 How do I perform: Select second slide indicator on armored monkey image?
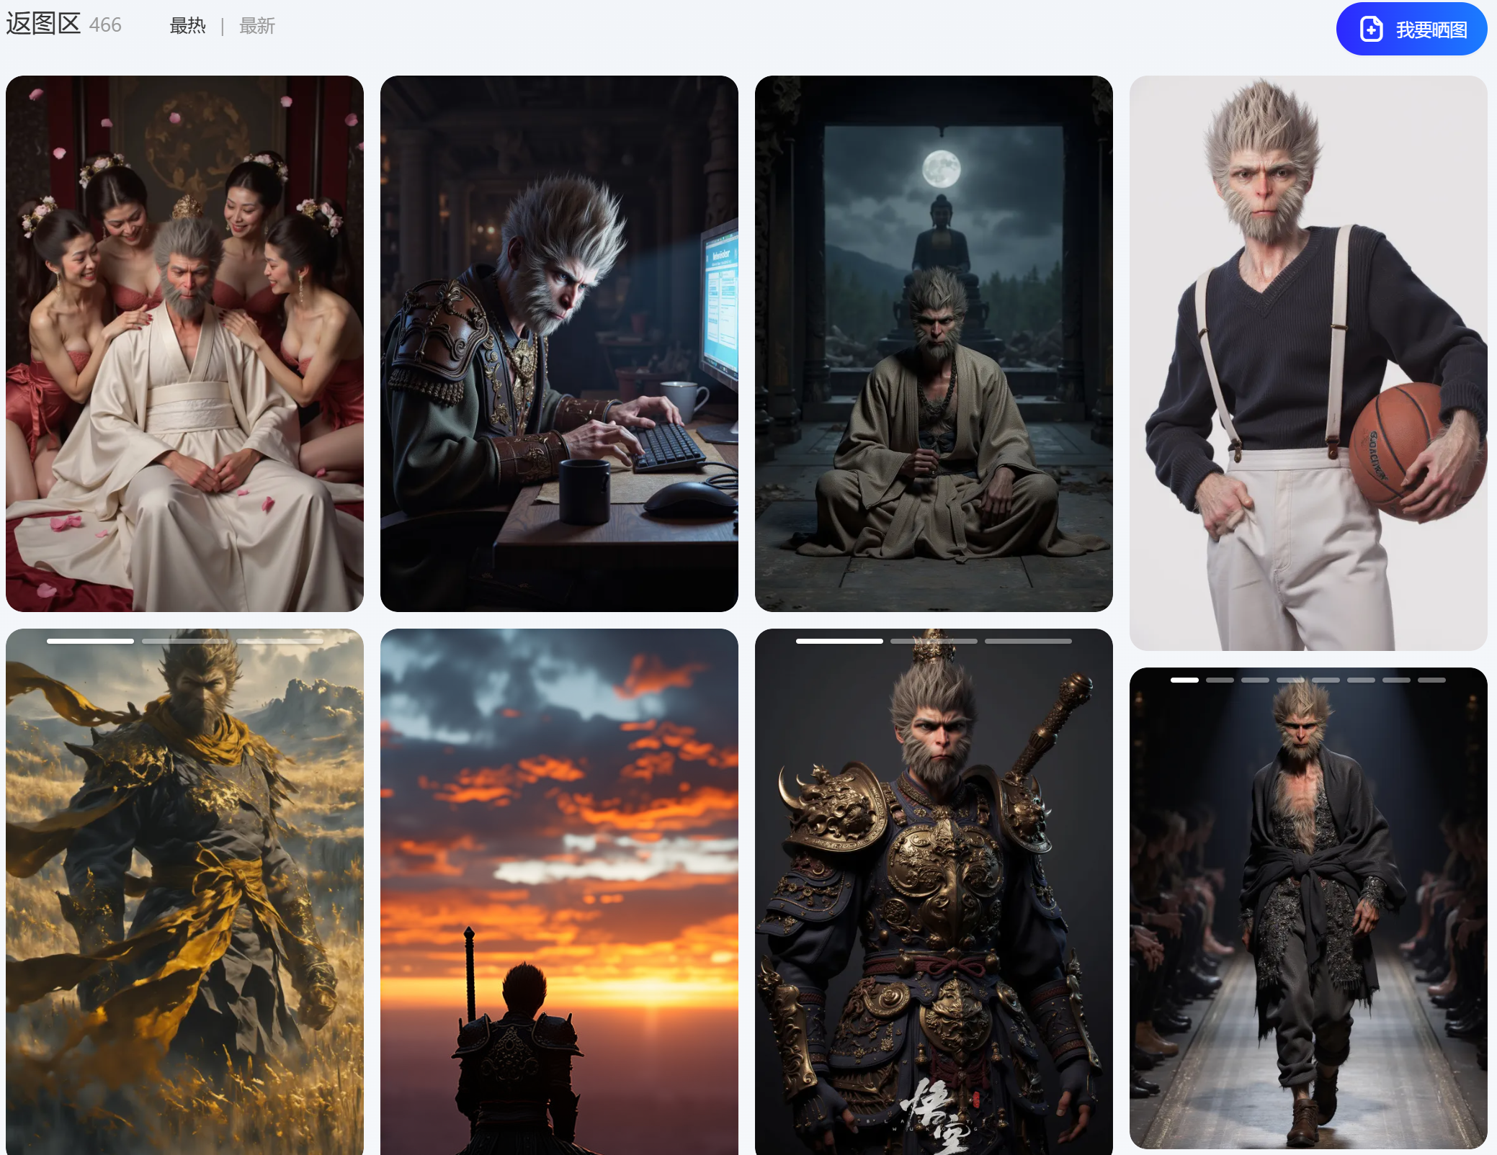[934, 641]
